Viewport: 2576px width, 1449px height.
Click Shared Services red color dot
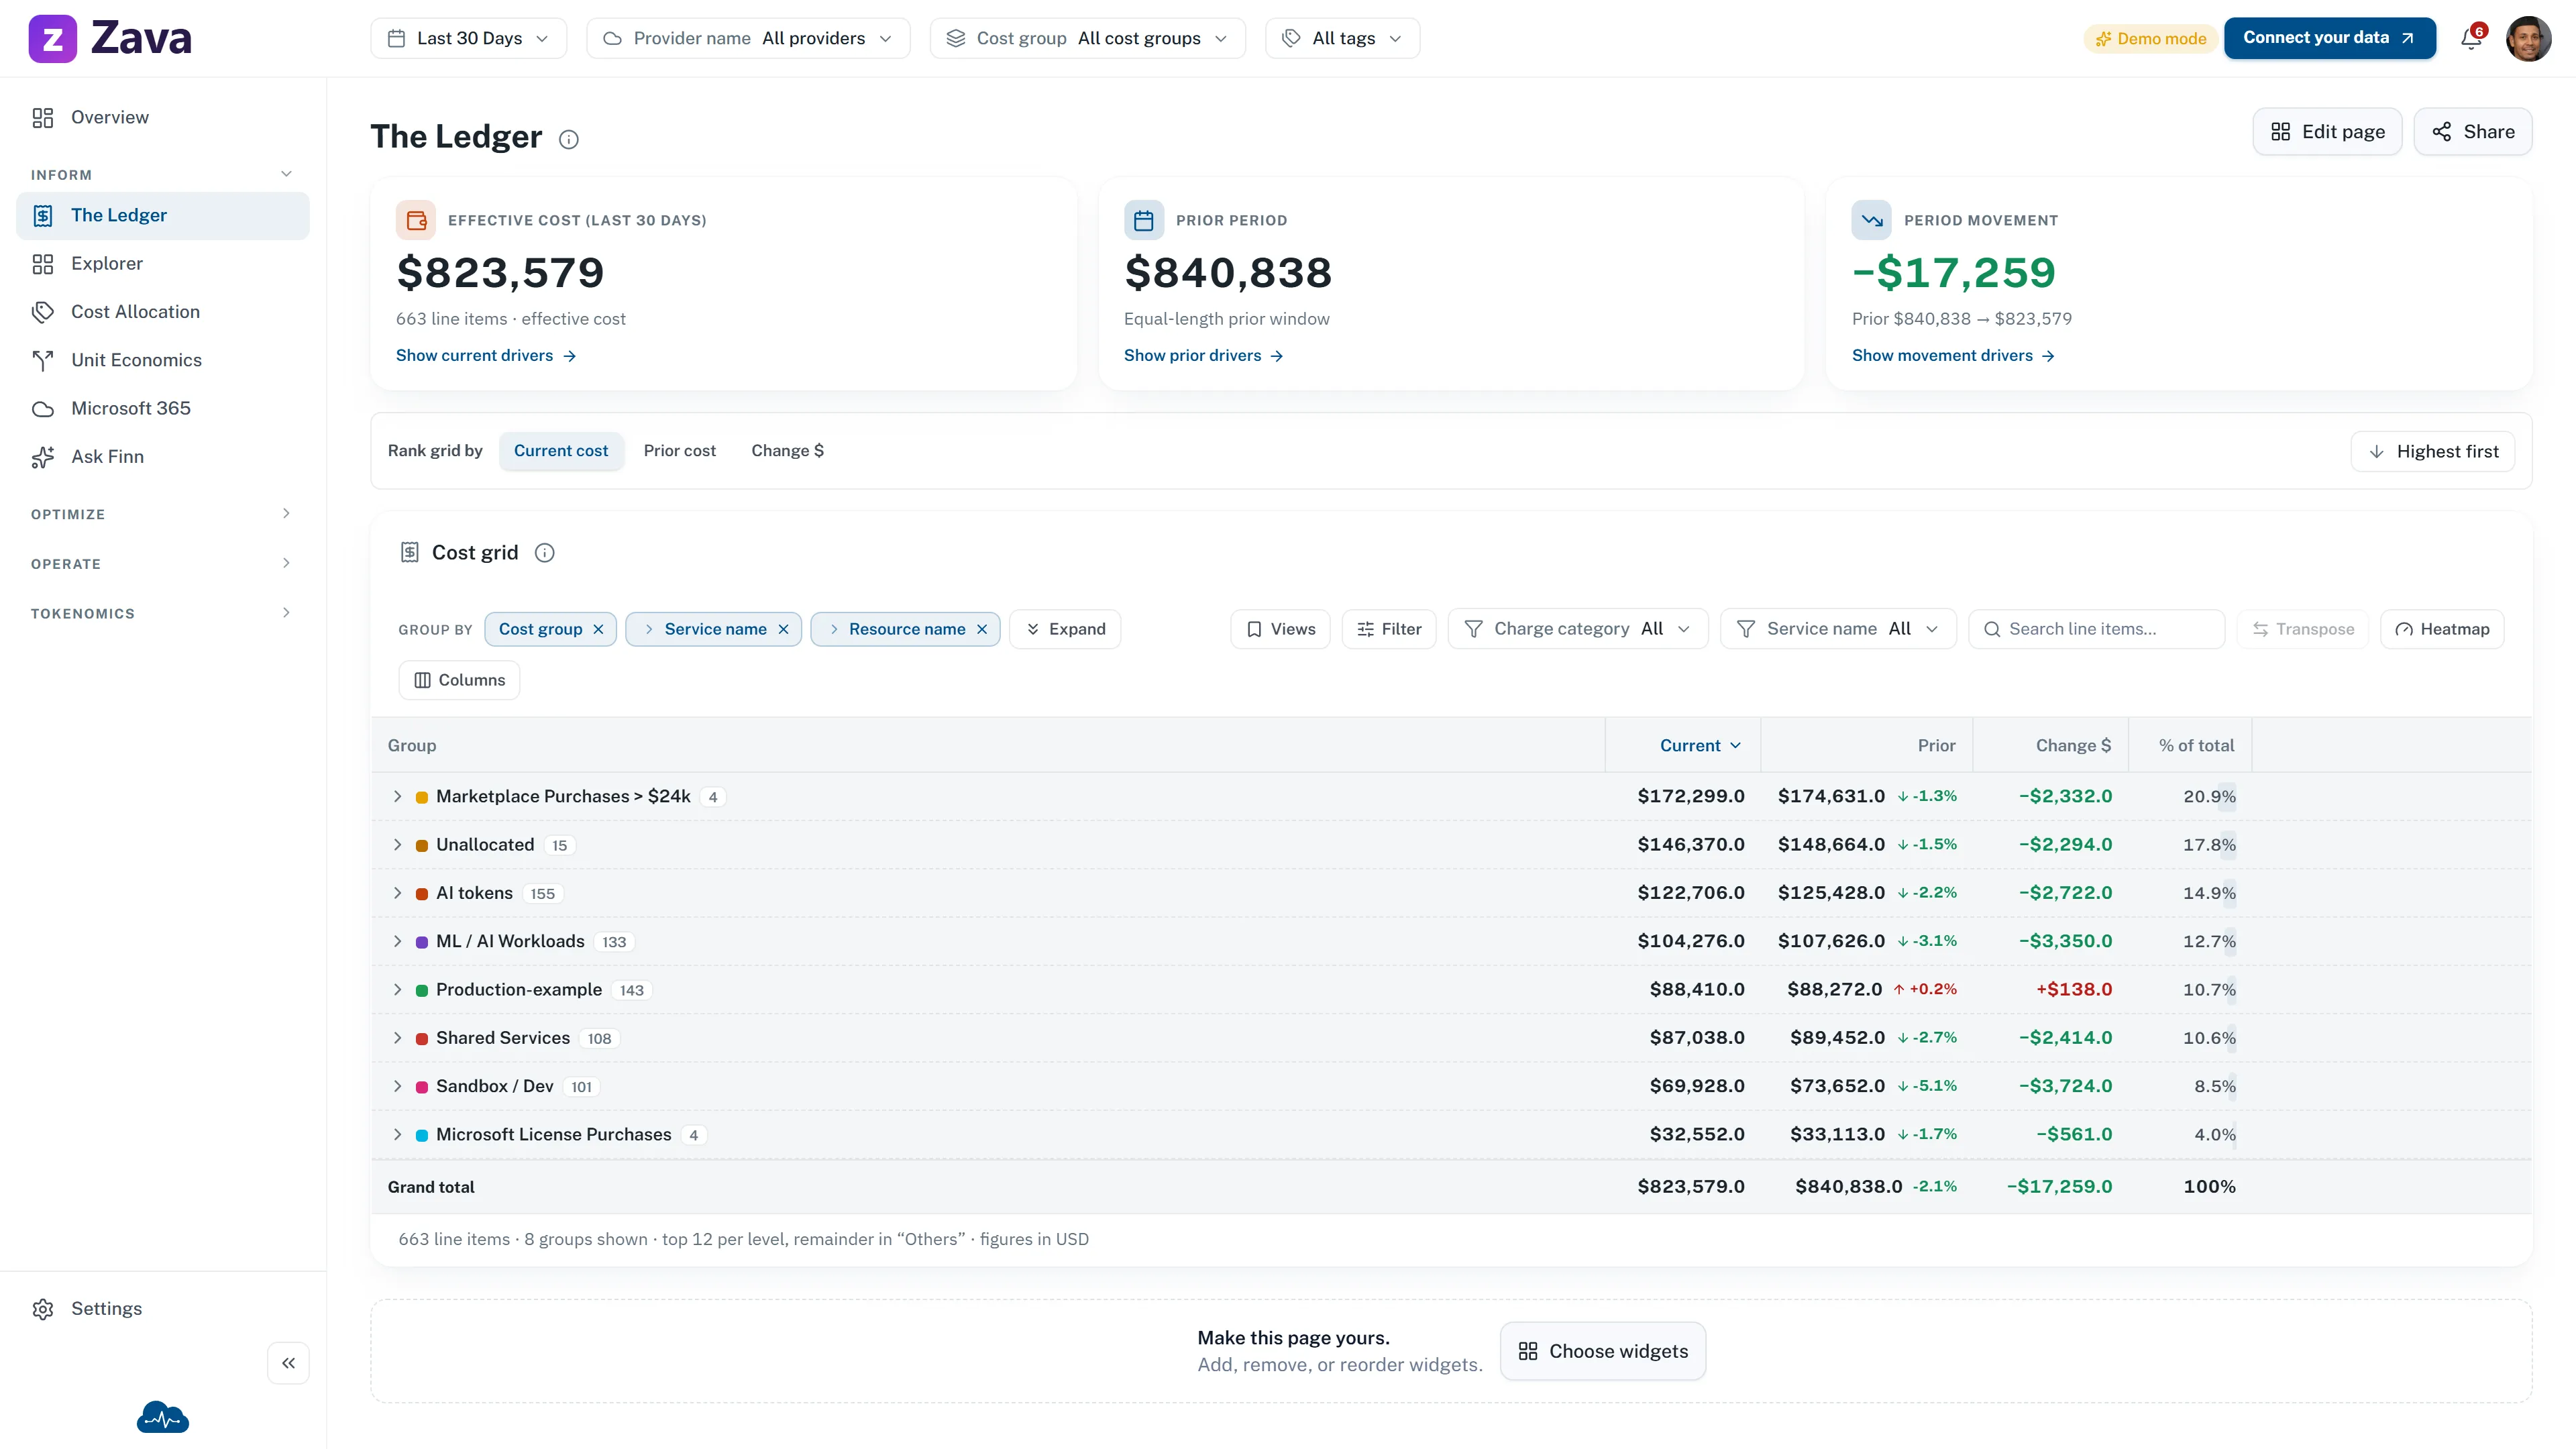click(x=422, y=1039)
